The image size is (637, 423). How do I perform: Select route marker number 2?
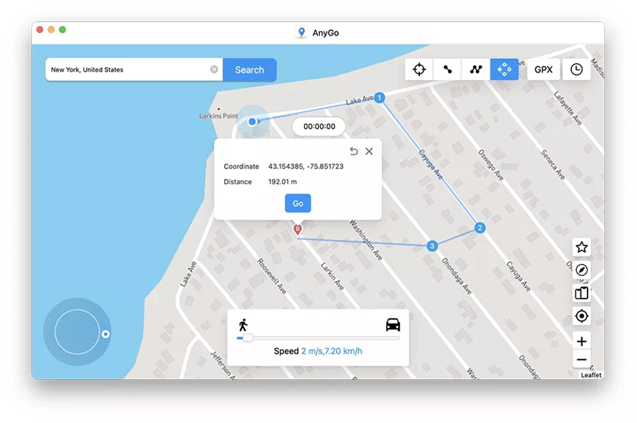click(x=479, y=228)
